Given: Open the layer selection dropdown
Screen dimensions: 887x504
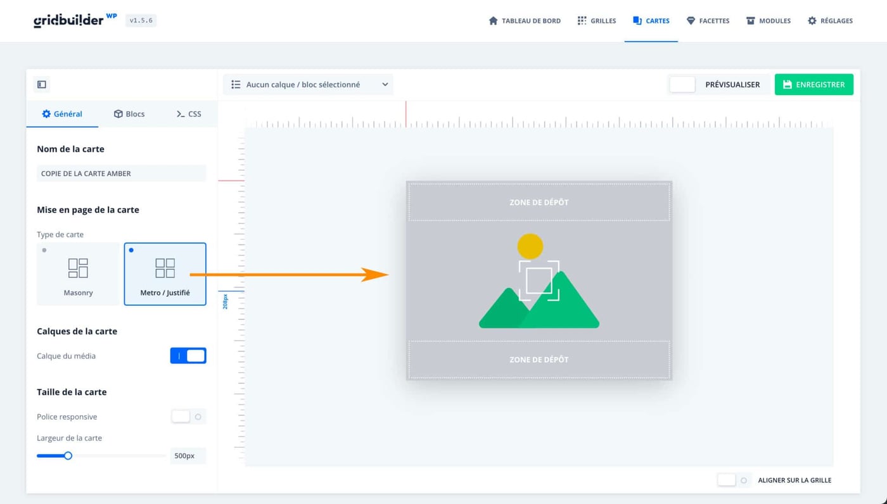Looking at the screenshot, I should tap(308, 84).
